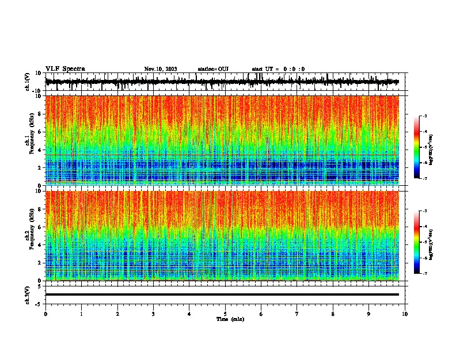Image resolution: width=456 pixels, height=352 pixels.
Task: Click the "ch.1(V)" axis label
Action: (28, 82)
